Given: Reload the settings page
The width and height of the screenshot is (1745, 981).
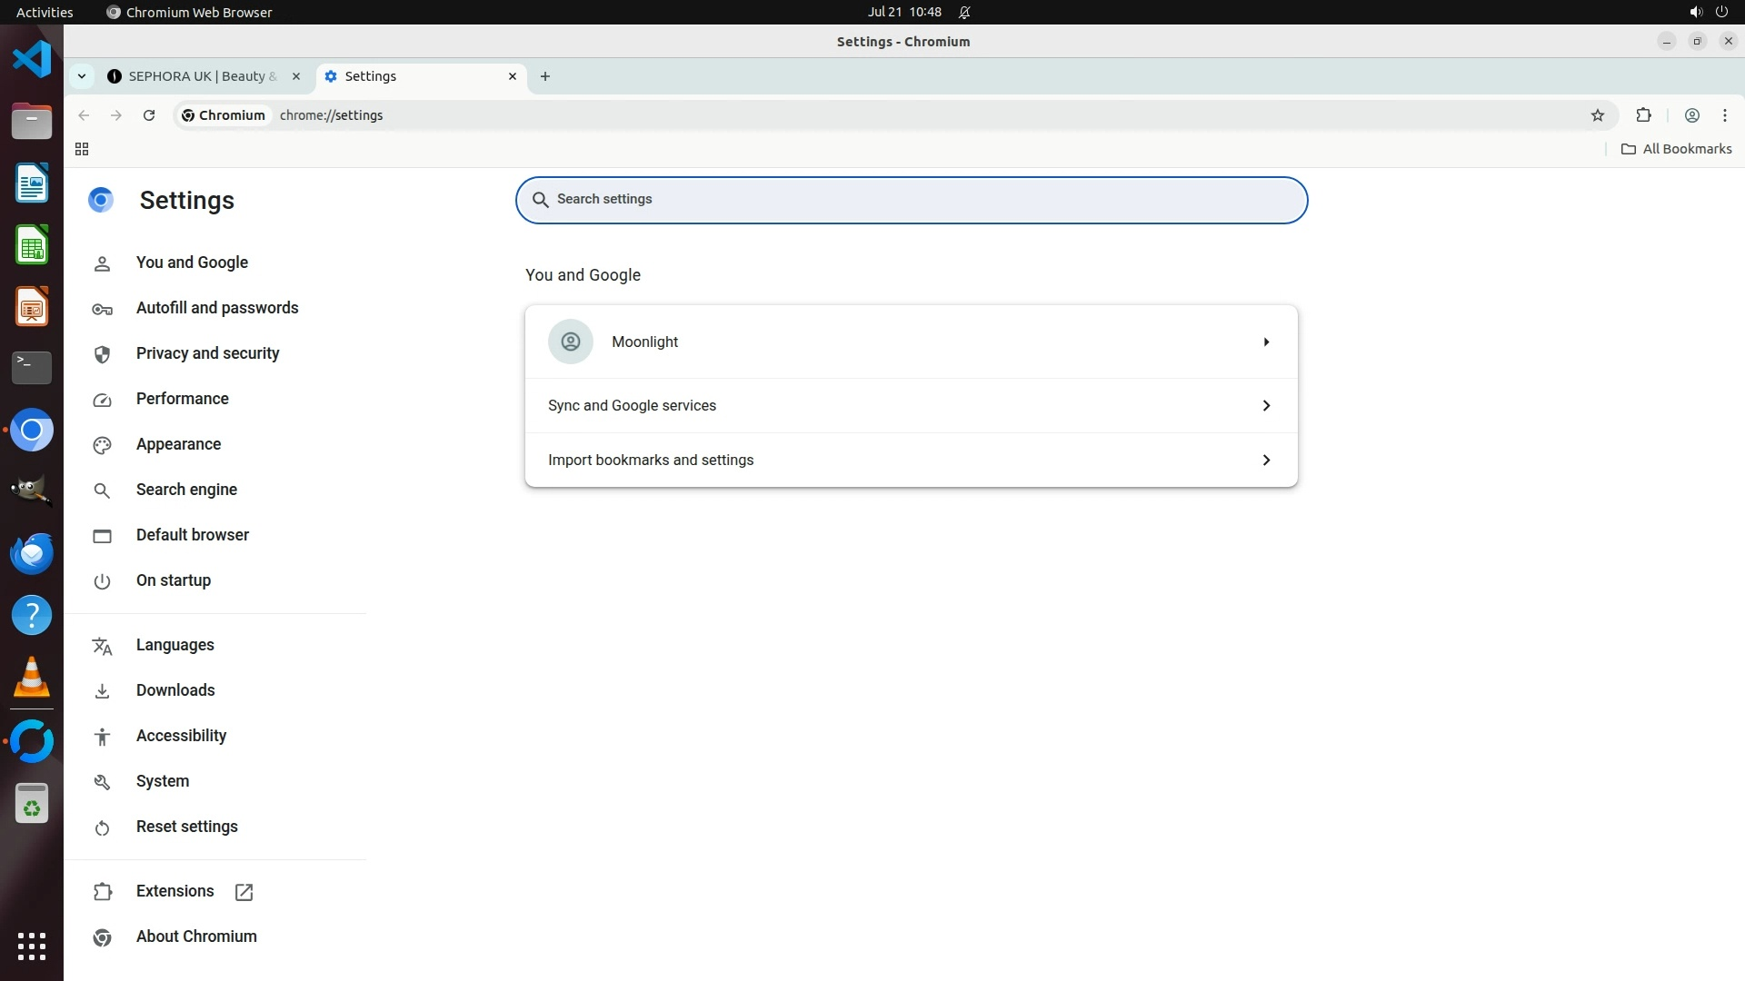Looking at the screenshot, I should 149,115.
